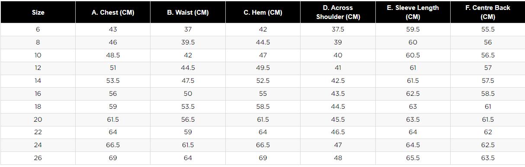This screenshot has height=167, width=525.
Task: Click the F. Centre Back (CM) header
Action: pyautogui.click(x=488, y=13)
